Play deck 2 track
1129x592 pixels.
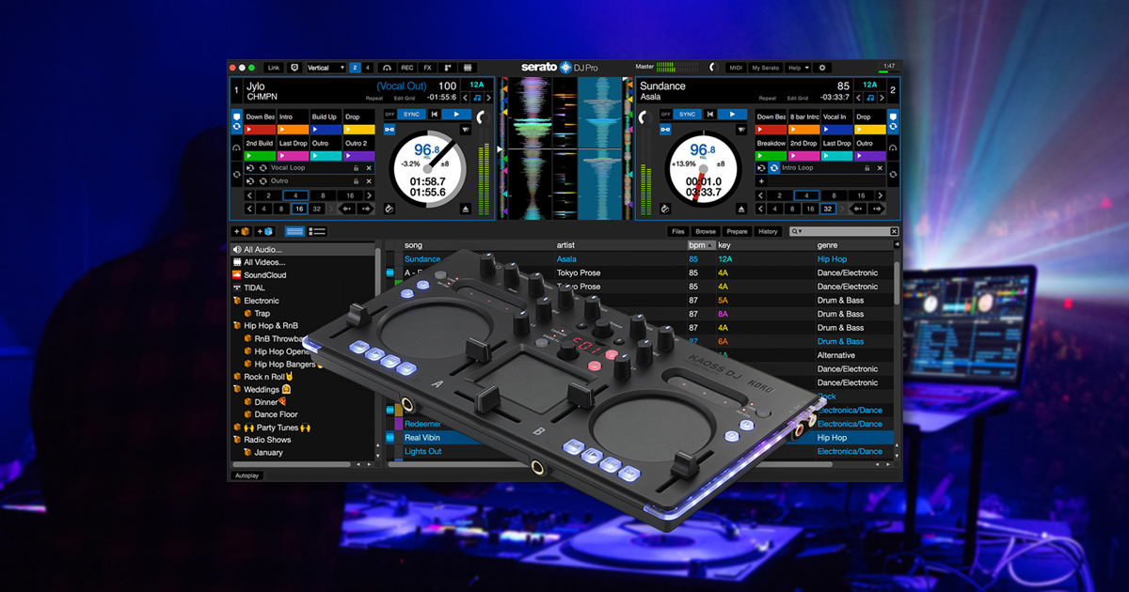pos(734,115)
